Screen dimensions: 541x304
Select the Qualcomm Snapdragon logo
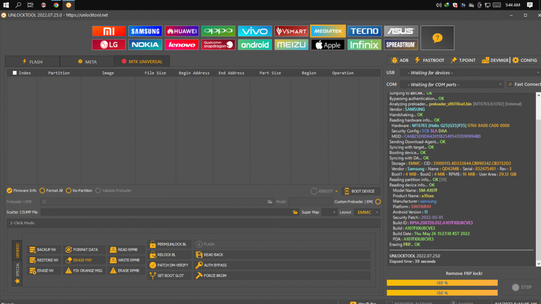point(218,45)
